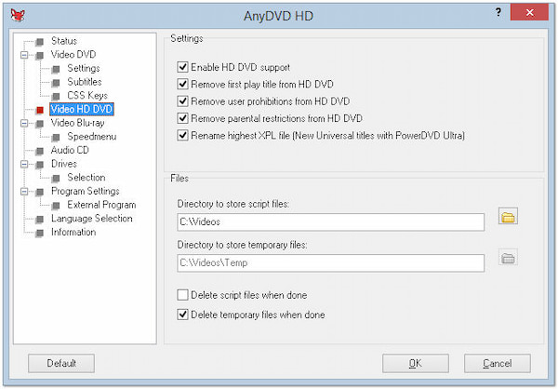This screenshot has width=558, height=389.
Task: Open Language Selection tree item
Action: click(92, 219)
